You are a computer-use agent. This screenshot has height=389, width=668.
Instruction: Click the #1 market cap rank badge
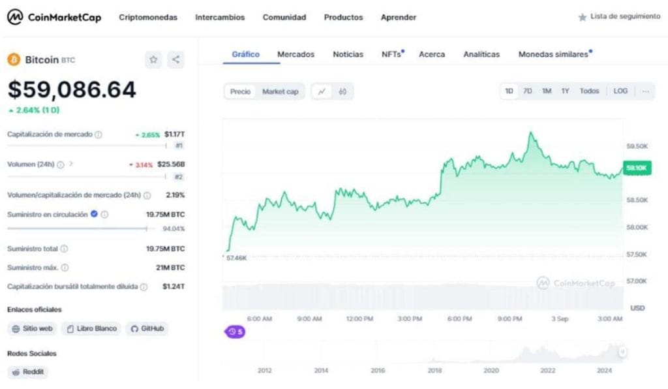coord(179,146)
